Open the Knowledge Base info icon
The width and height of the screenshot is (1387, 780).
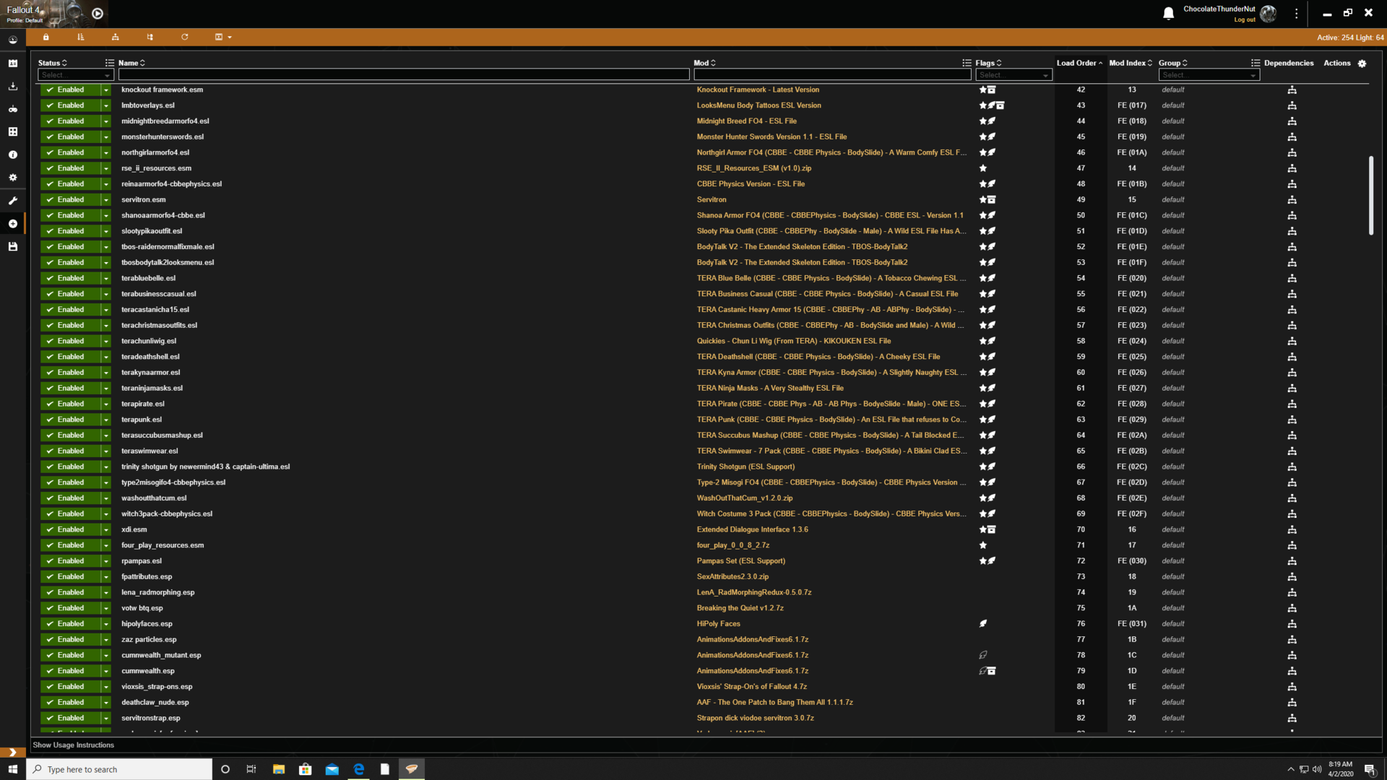12,155
